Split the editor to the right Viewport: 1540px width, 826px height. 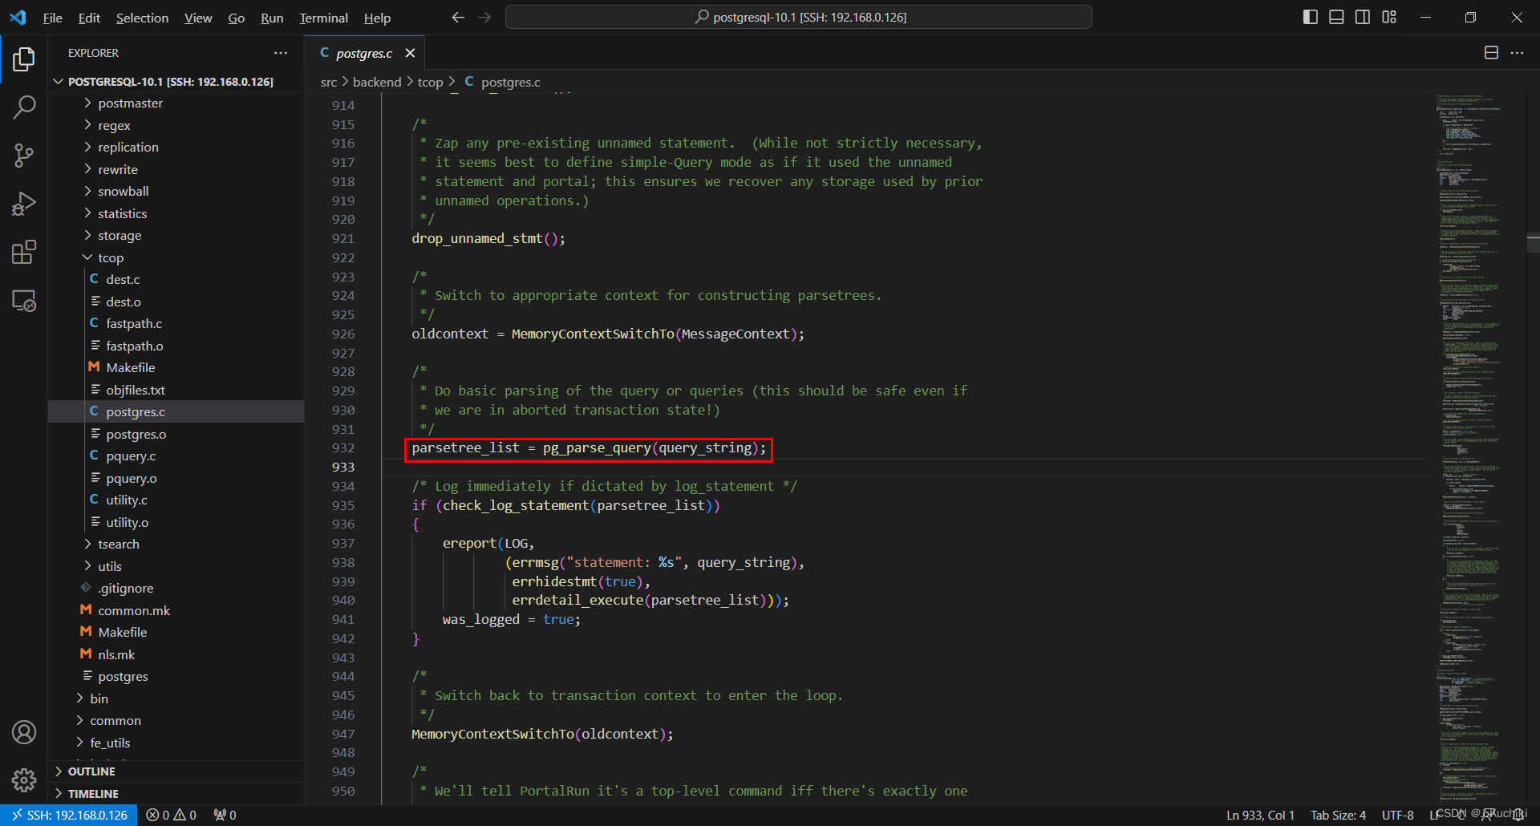[1491, 53]
